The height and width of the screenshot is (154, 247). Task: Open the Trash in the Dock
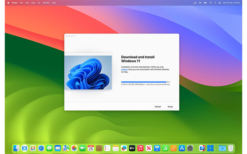click(x=231, y=148)
